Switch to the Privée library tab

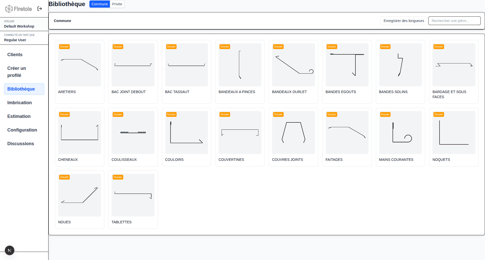coord(117,4)
